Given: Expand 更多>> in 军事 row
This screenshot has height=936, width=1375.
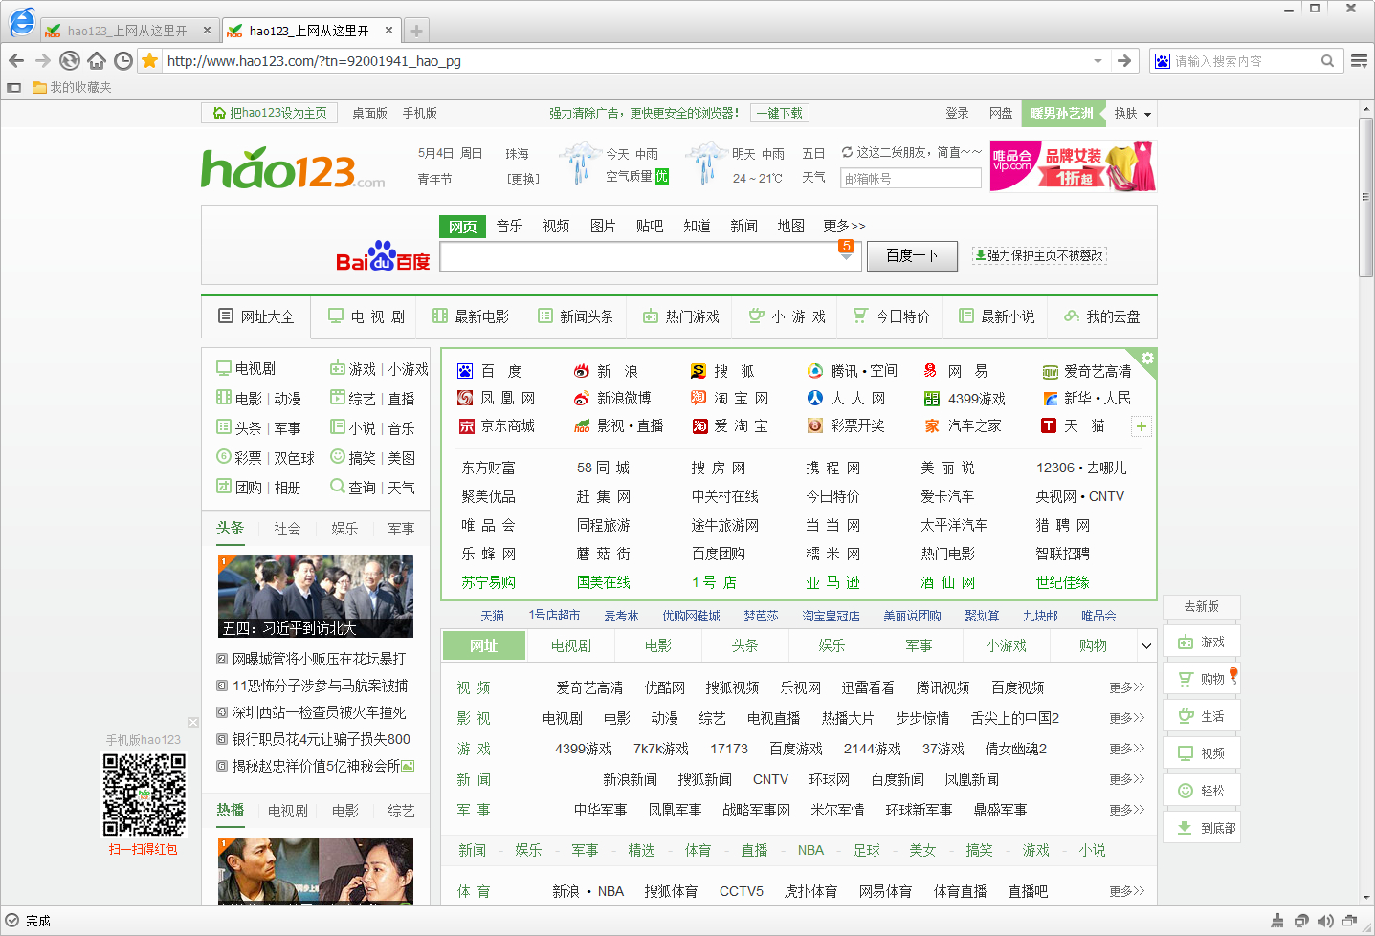Looking at the screenshot, I should coord(1127,810).
